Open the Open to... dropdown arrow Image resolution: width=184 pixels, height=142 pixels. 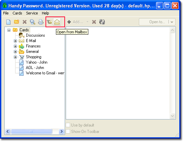[x=172, y=22]
